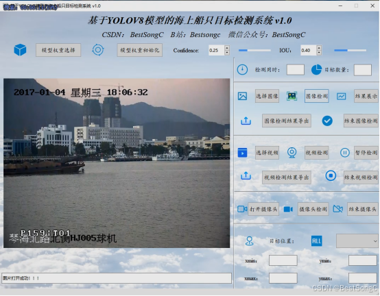
Task: Click the webcam icon beside 视频检测
Action: tap(292, 153)
